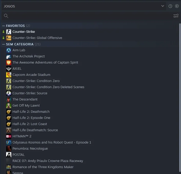Select Half-Life 2: Episode One title
Screen dimensions: 181x174
point(31,118)
